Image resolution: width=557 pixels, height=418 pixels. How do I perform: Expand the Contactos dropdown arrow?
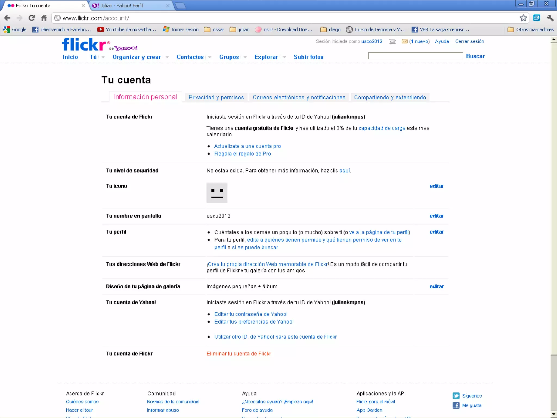(x=210, y=57)
